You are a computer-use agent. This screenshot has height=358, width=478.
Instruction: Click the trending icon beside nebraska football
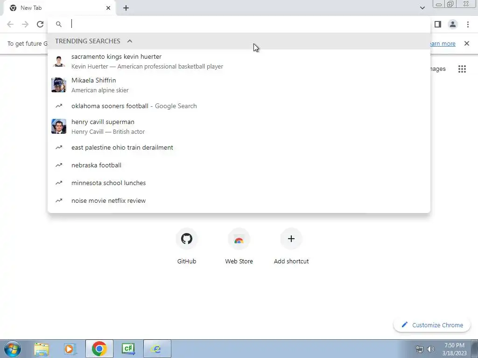pos(59,165)
